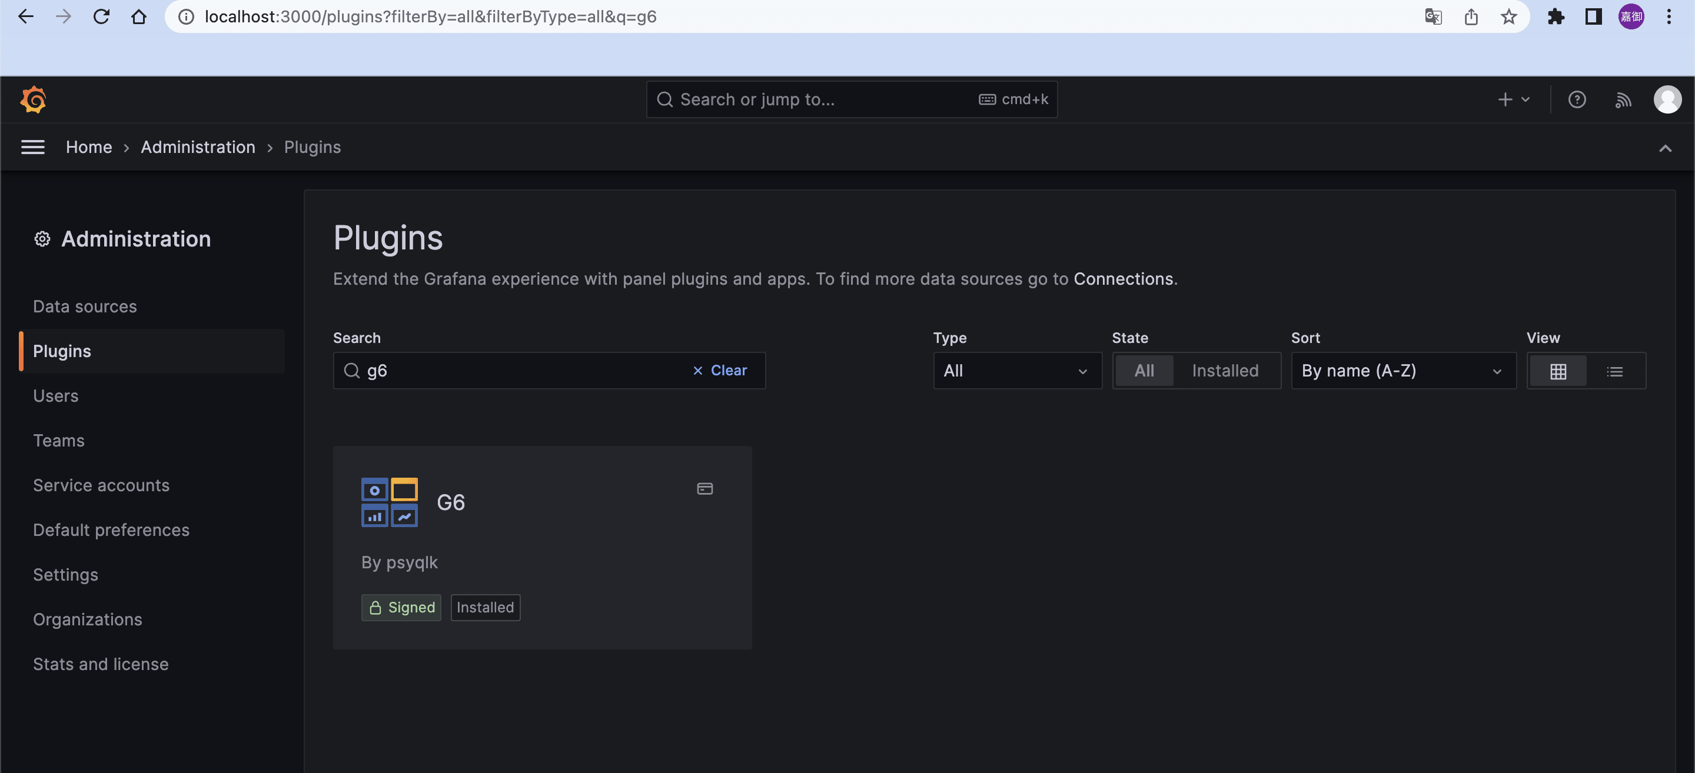The width and height of the screenshot is (1695, 773).
Task: Open the Type dropdown
Action: coord(1016,371)
